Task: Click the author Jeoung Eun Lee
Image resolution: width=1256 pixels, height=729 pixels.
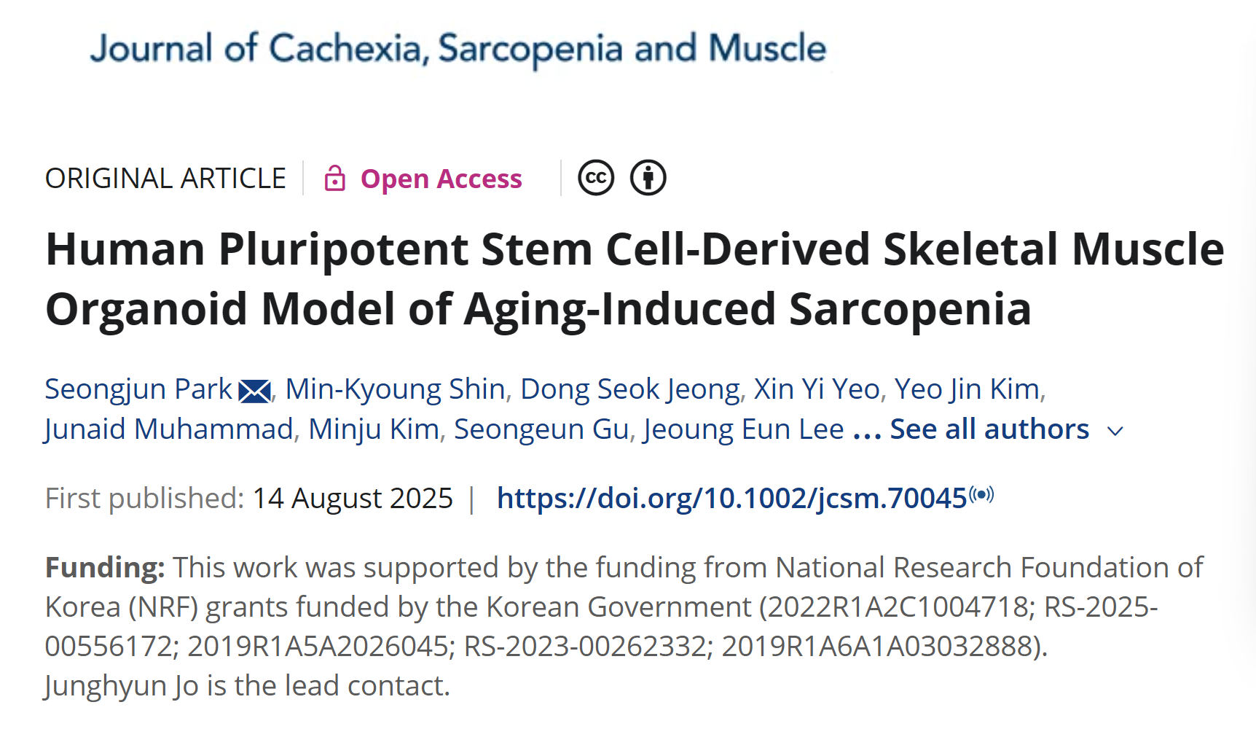Action: (744, 429)
